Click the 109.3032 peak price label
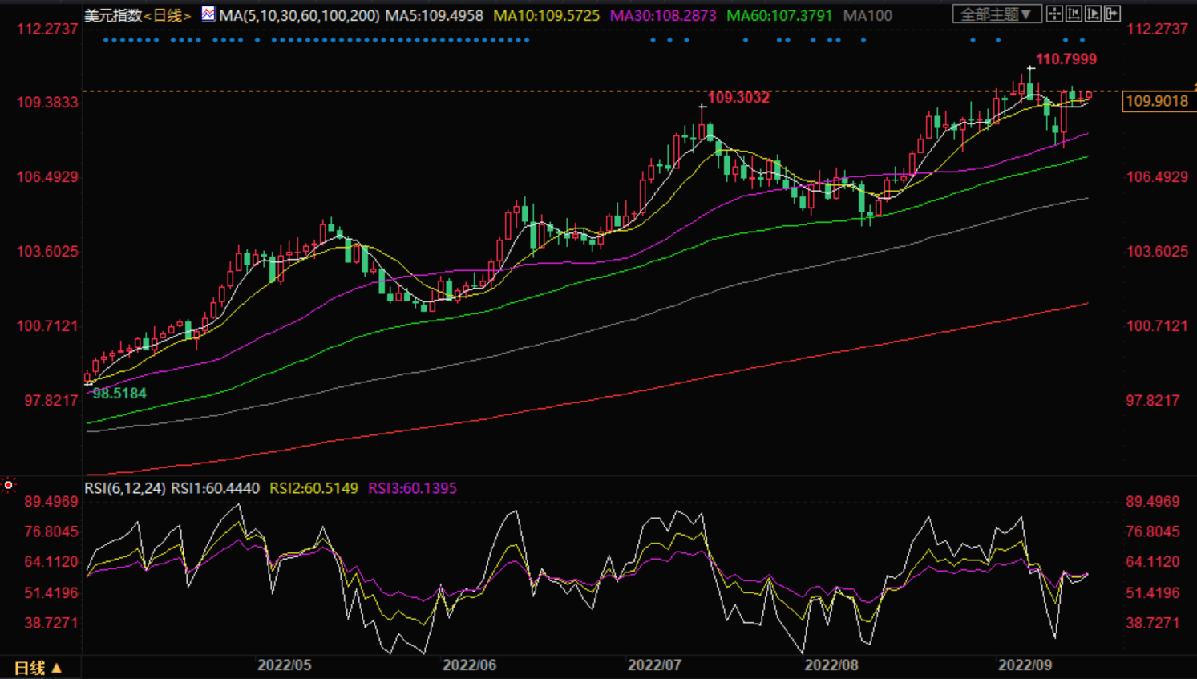Image resolution: width=1197 pixels, height=679 pixels. click(738, 98)
